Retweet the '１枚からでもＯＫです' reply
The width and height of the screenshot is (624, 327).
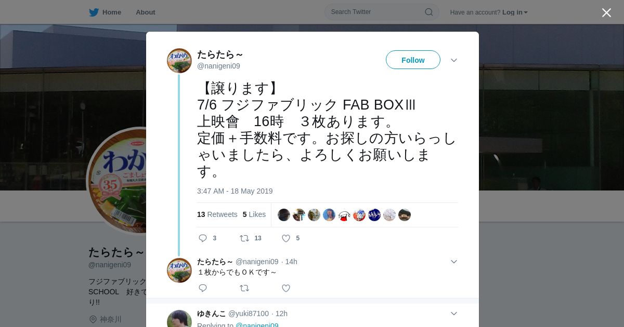pos(244,288)
